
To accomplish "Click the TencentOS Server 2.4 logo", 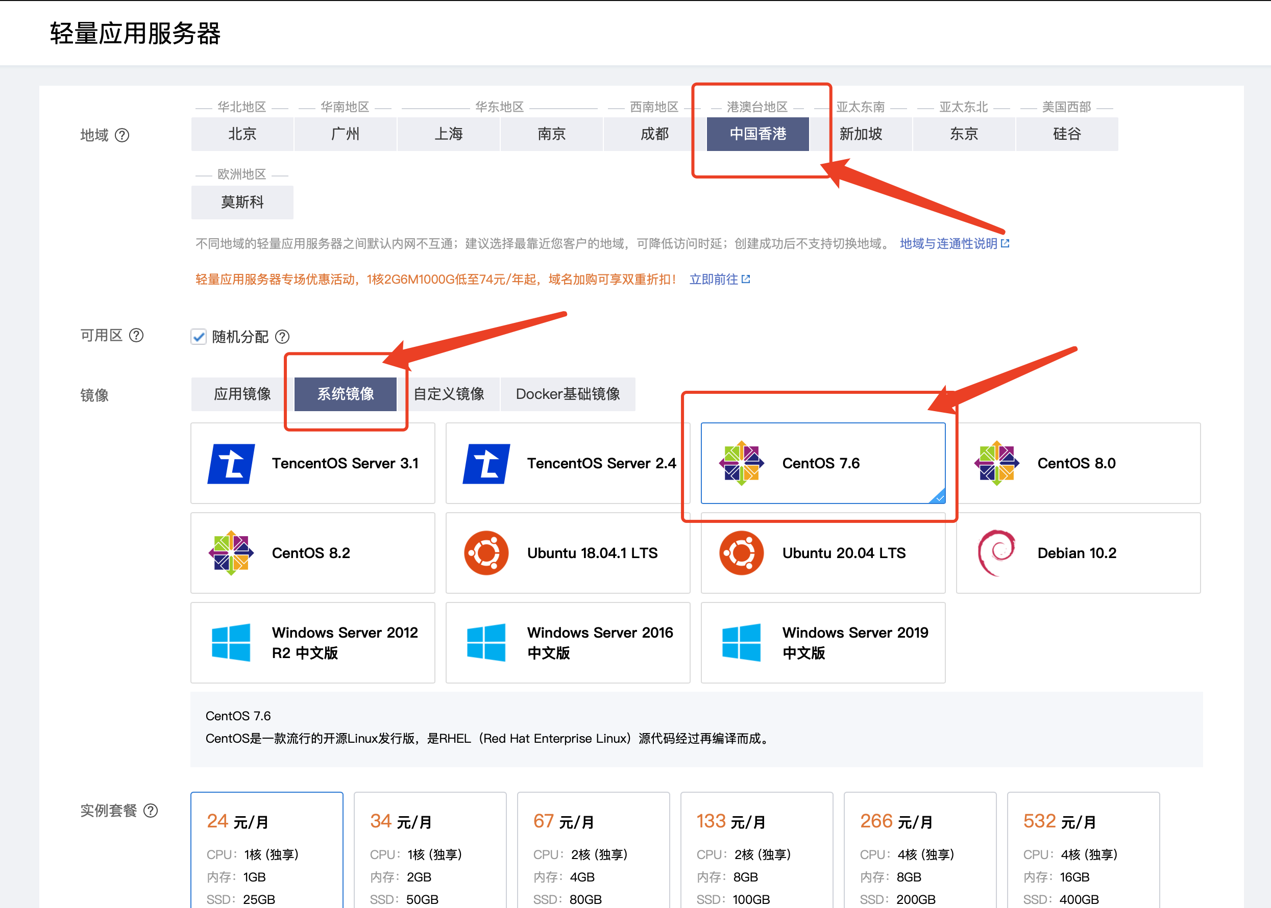I will (486, 464).
